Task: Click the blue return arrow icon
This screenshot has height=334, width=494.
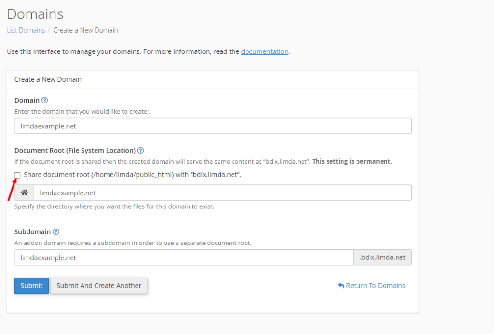Action: point(341,285)
